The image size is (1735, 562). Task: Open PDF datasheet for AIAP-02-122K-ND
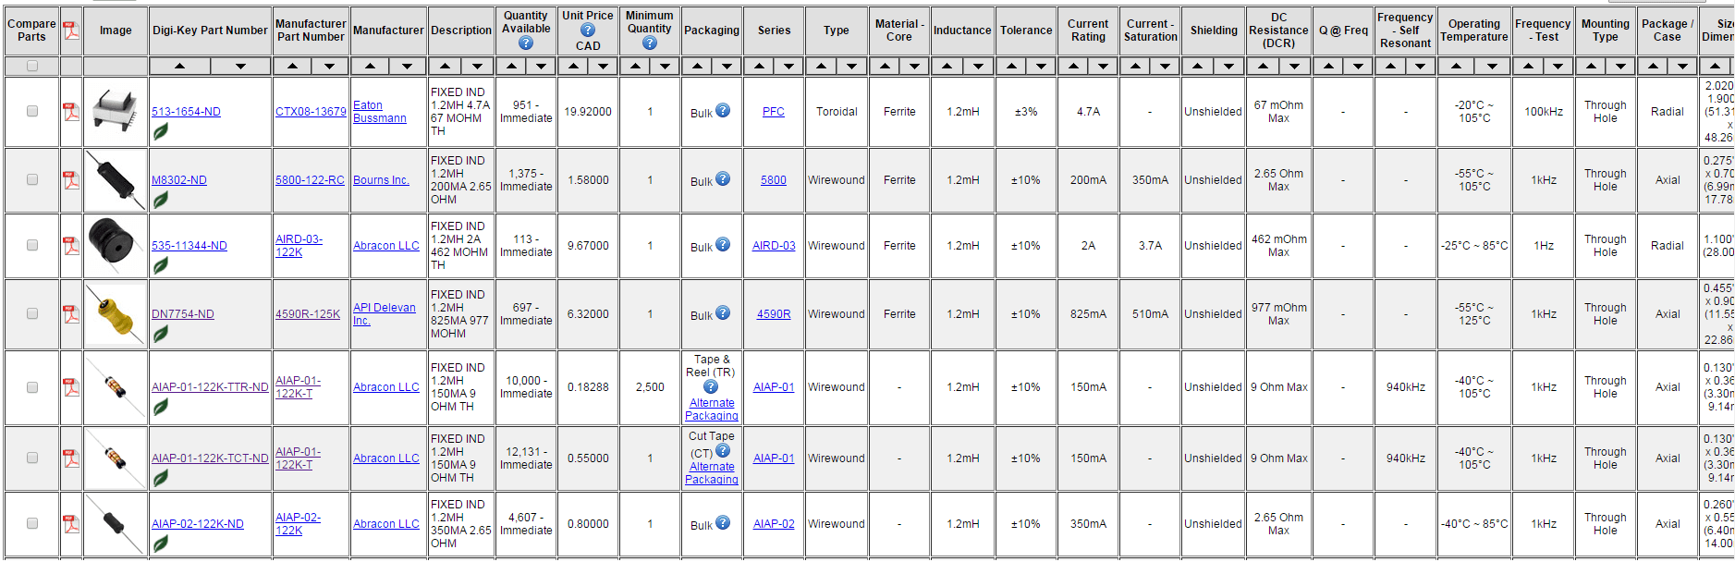pyautogui.click(x=71, y=523)
